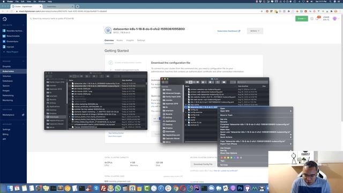Choose Move to Trash in context menu
This screenshot has width=343, height=193.
[x=226, y=115]
